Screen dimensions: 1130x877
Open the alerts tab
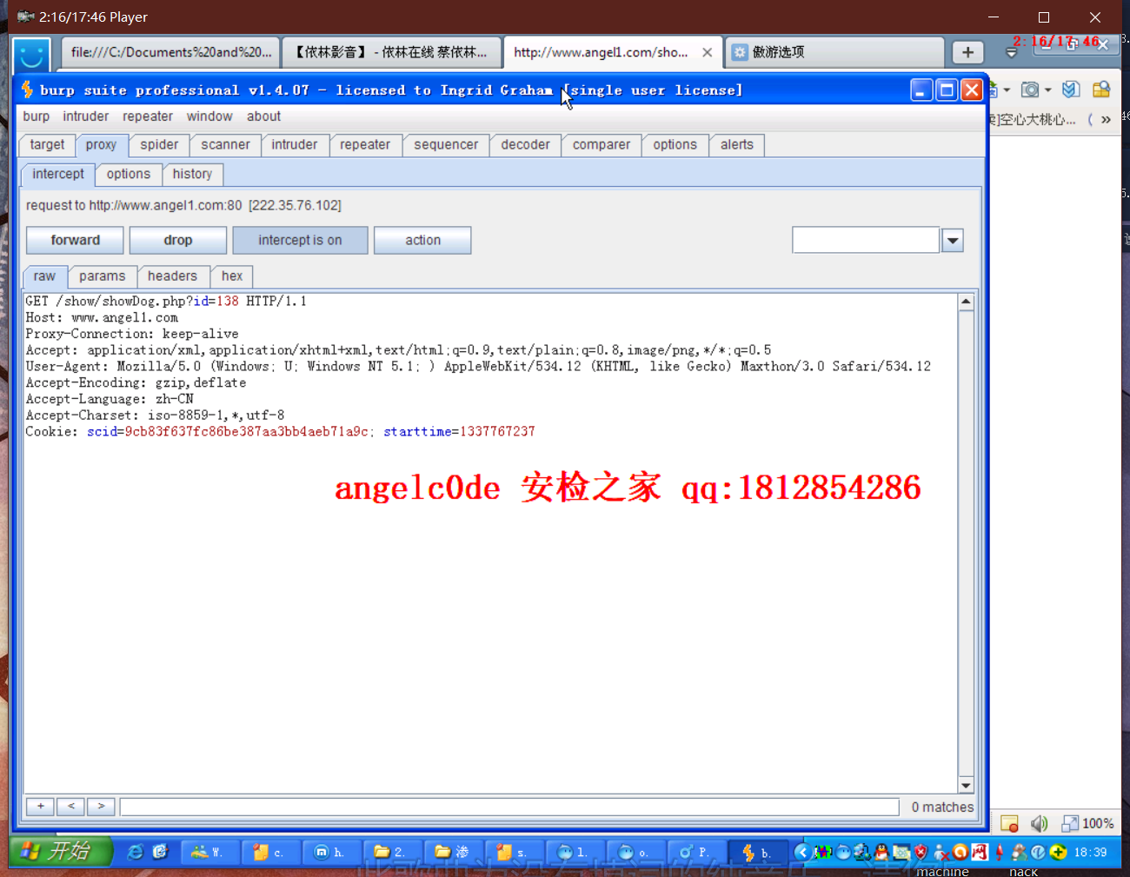[737, 145]
